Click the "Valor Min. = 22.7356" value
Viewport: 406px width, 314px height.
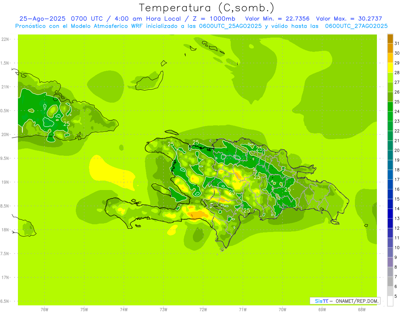tap(277, 19)
